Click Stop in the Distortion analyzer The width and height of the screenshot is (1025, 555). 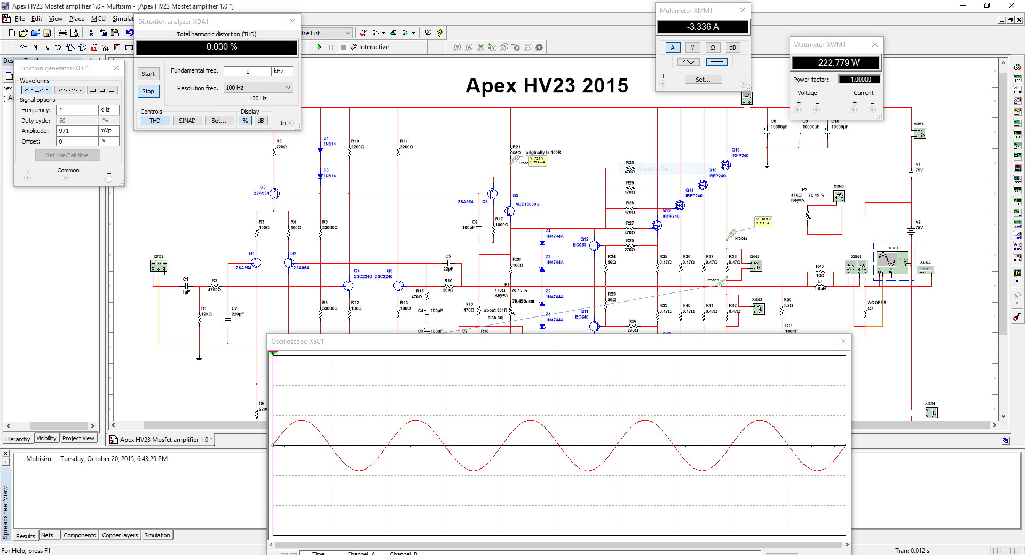tap(148, 91)
